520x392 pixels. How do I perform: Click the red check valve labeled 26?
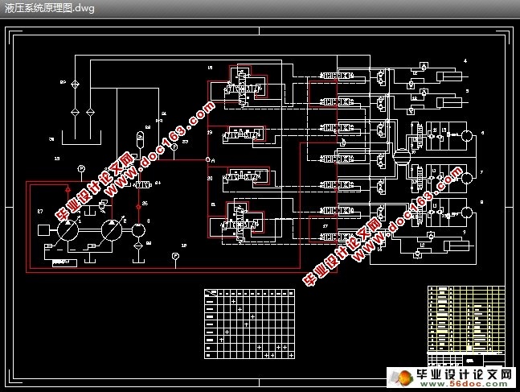(138, 207)
